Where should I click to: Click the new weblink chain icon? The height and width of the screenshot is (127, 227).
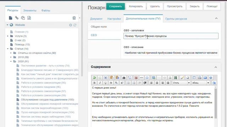(x=17, y=18)
